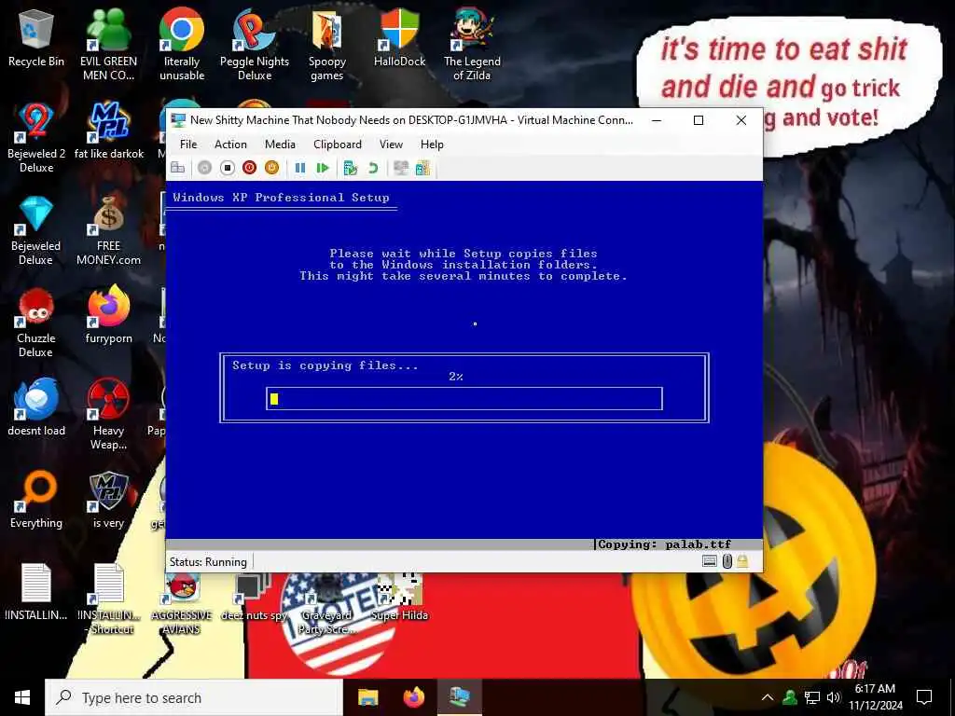Open File Explorer from the taskbar
The width and height of the screenshot is (955, 716).
pyautogui.click(x=367, y=697)
